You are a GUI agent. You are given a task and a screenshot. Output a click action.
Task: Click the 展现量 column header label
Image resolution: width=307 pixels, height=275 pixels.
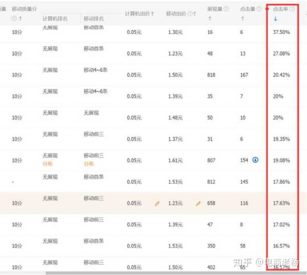[x=215, y=9]
